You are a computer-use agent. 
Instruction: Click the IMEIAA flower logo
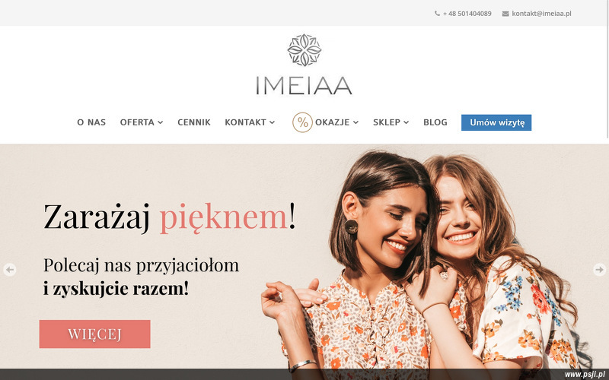pos(304,50)
